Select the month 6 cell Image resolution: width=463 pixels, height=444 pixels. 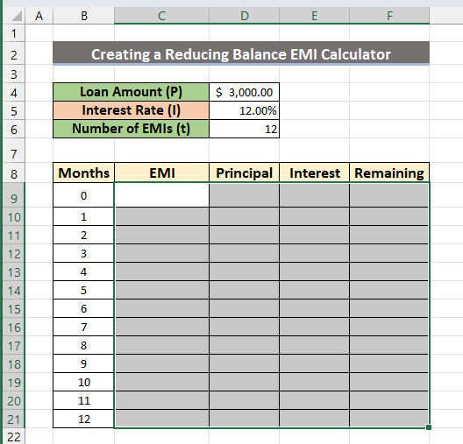pos(84,308)
